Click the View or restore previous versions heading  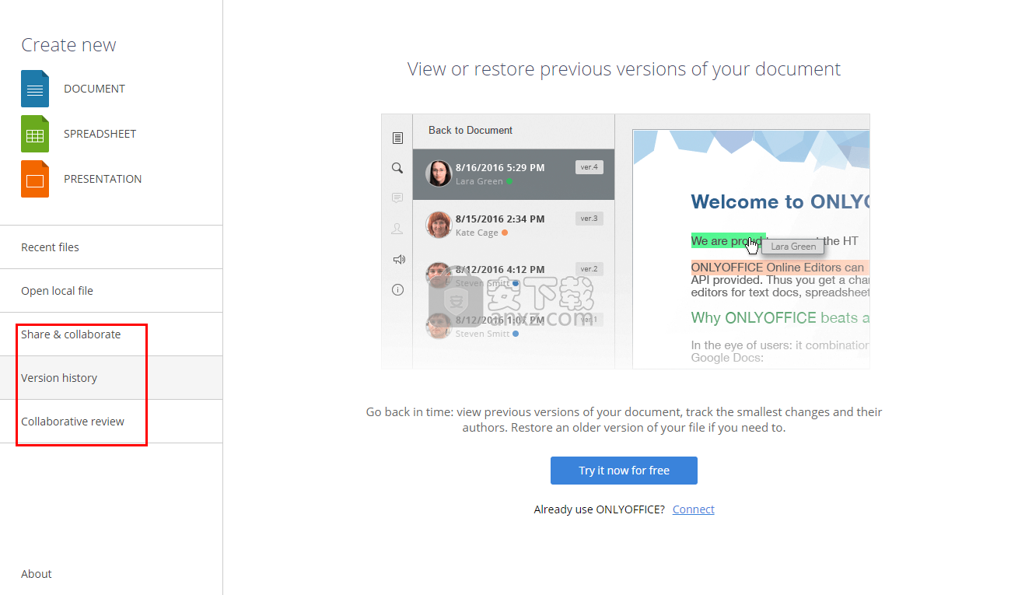pos(624,69)
